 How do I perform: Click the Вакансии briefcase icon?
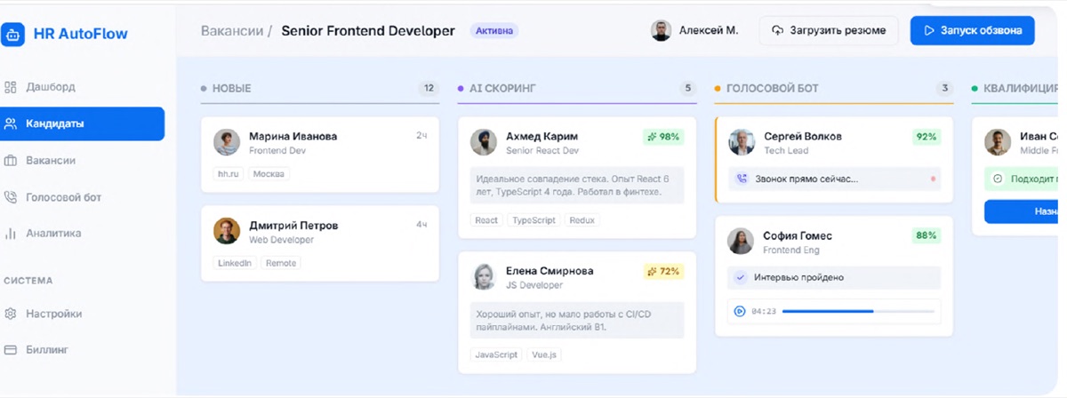11,161
